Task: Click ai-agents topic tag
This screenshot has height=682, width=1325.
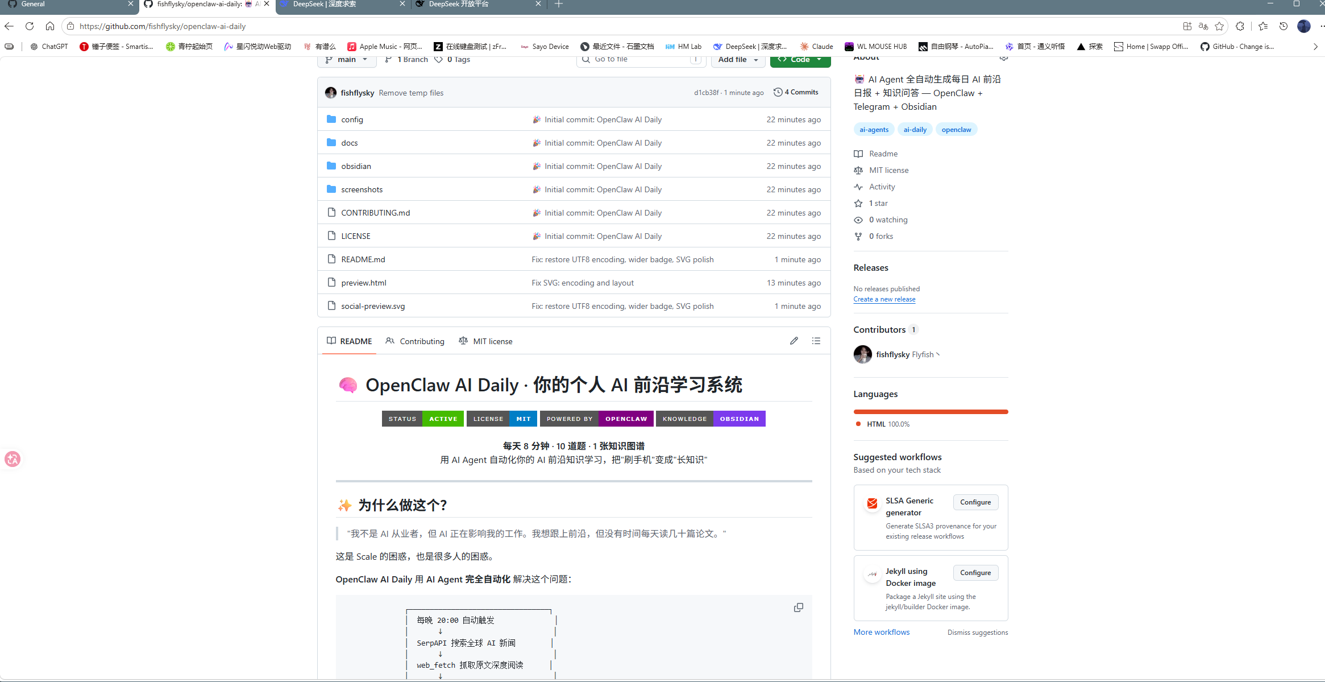Action: [x=874, y=130]
